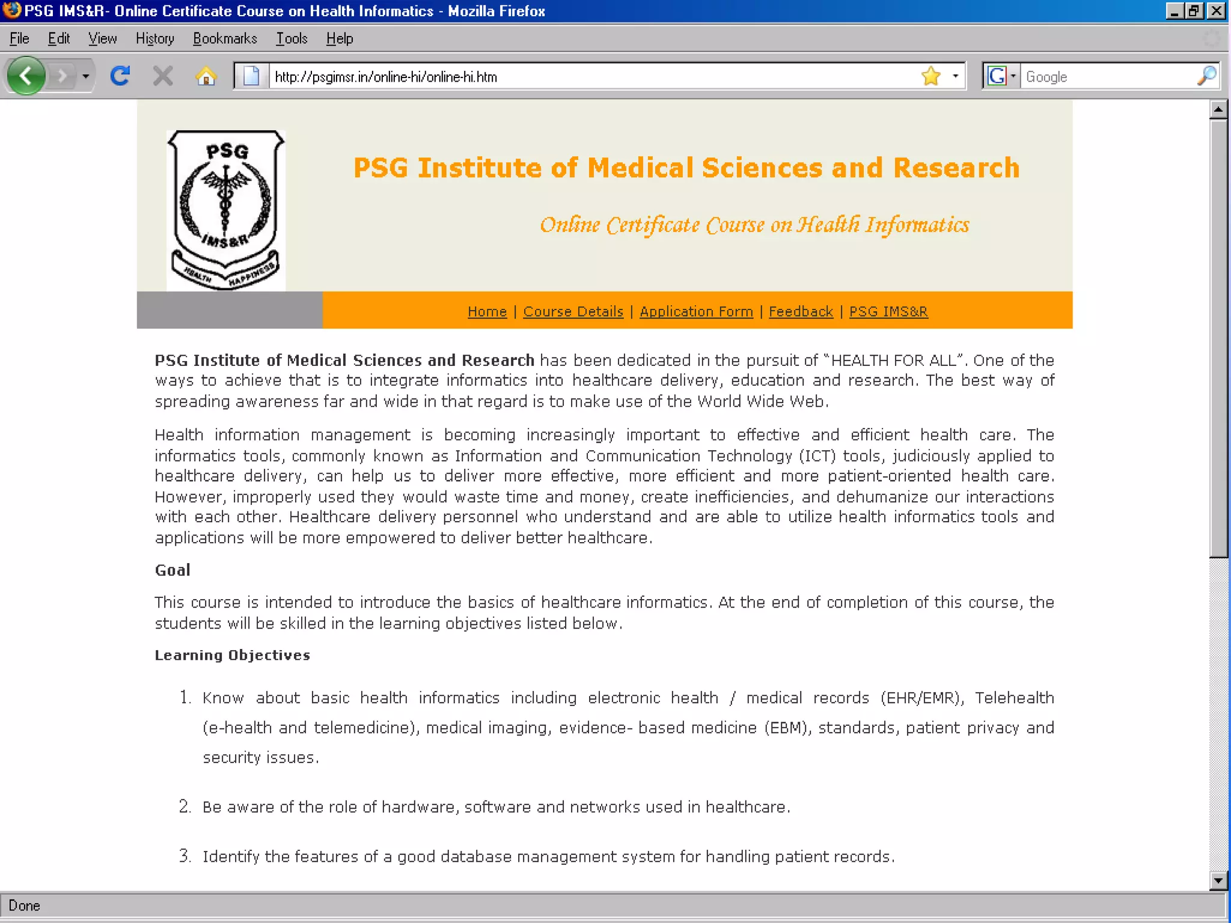The width and height of the screenshot is (1231, 923).
Task: Open the Help menu
Action: (x=340, y=38)
